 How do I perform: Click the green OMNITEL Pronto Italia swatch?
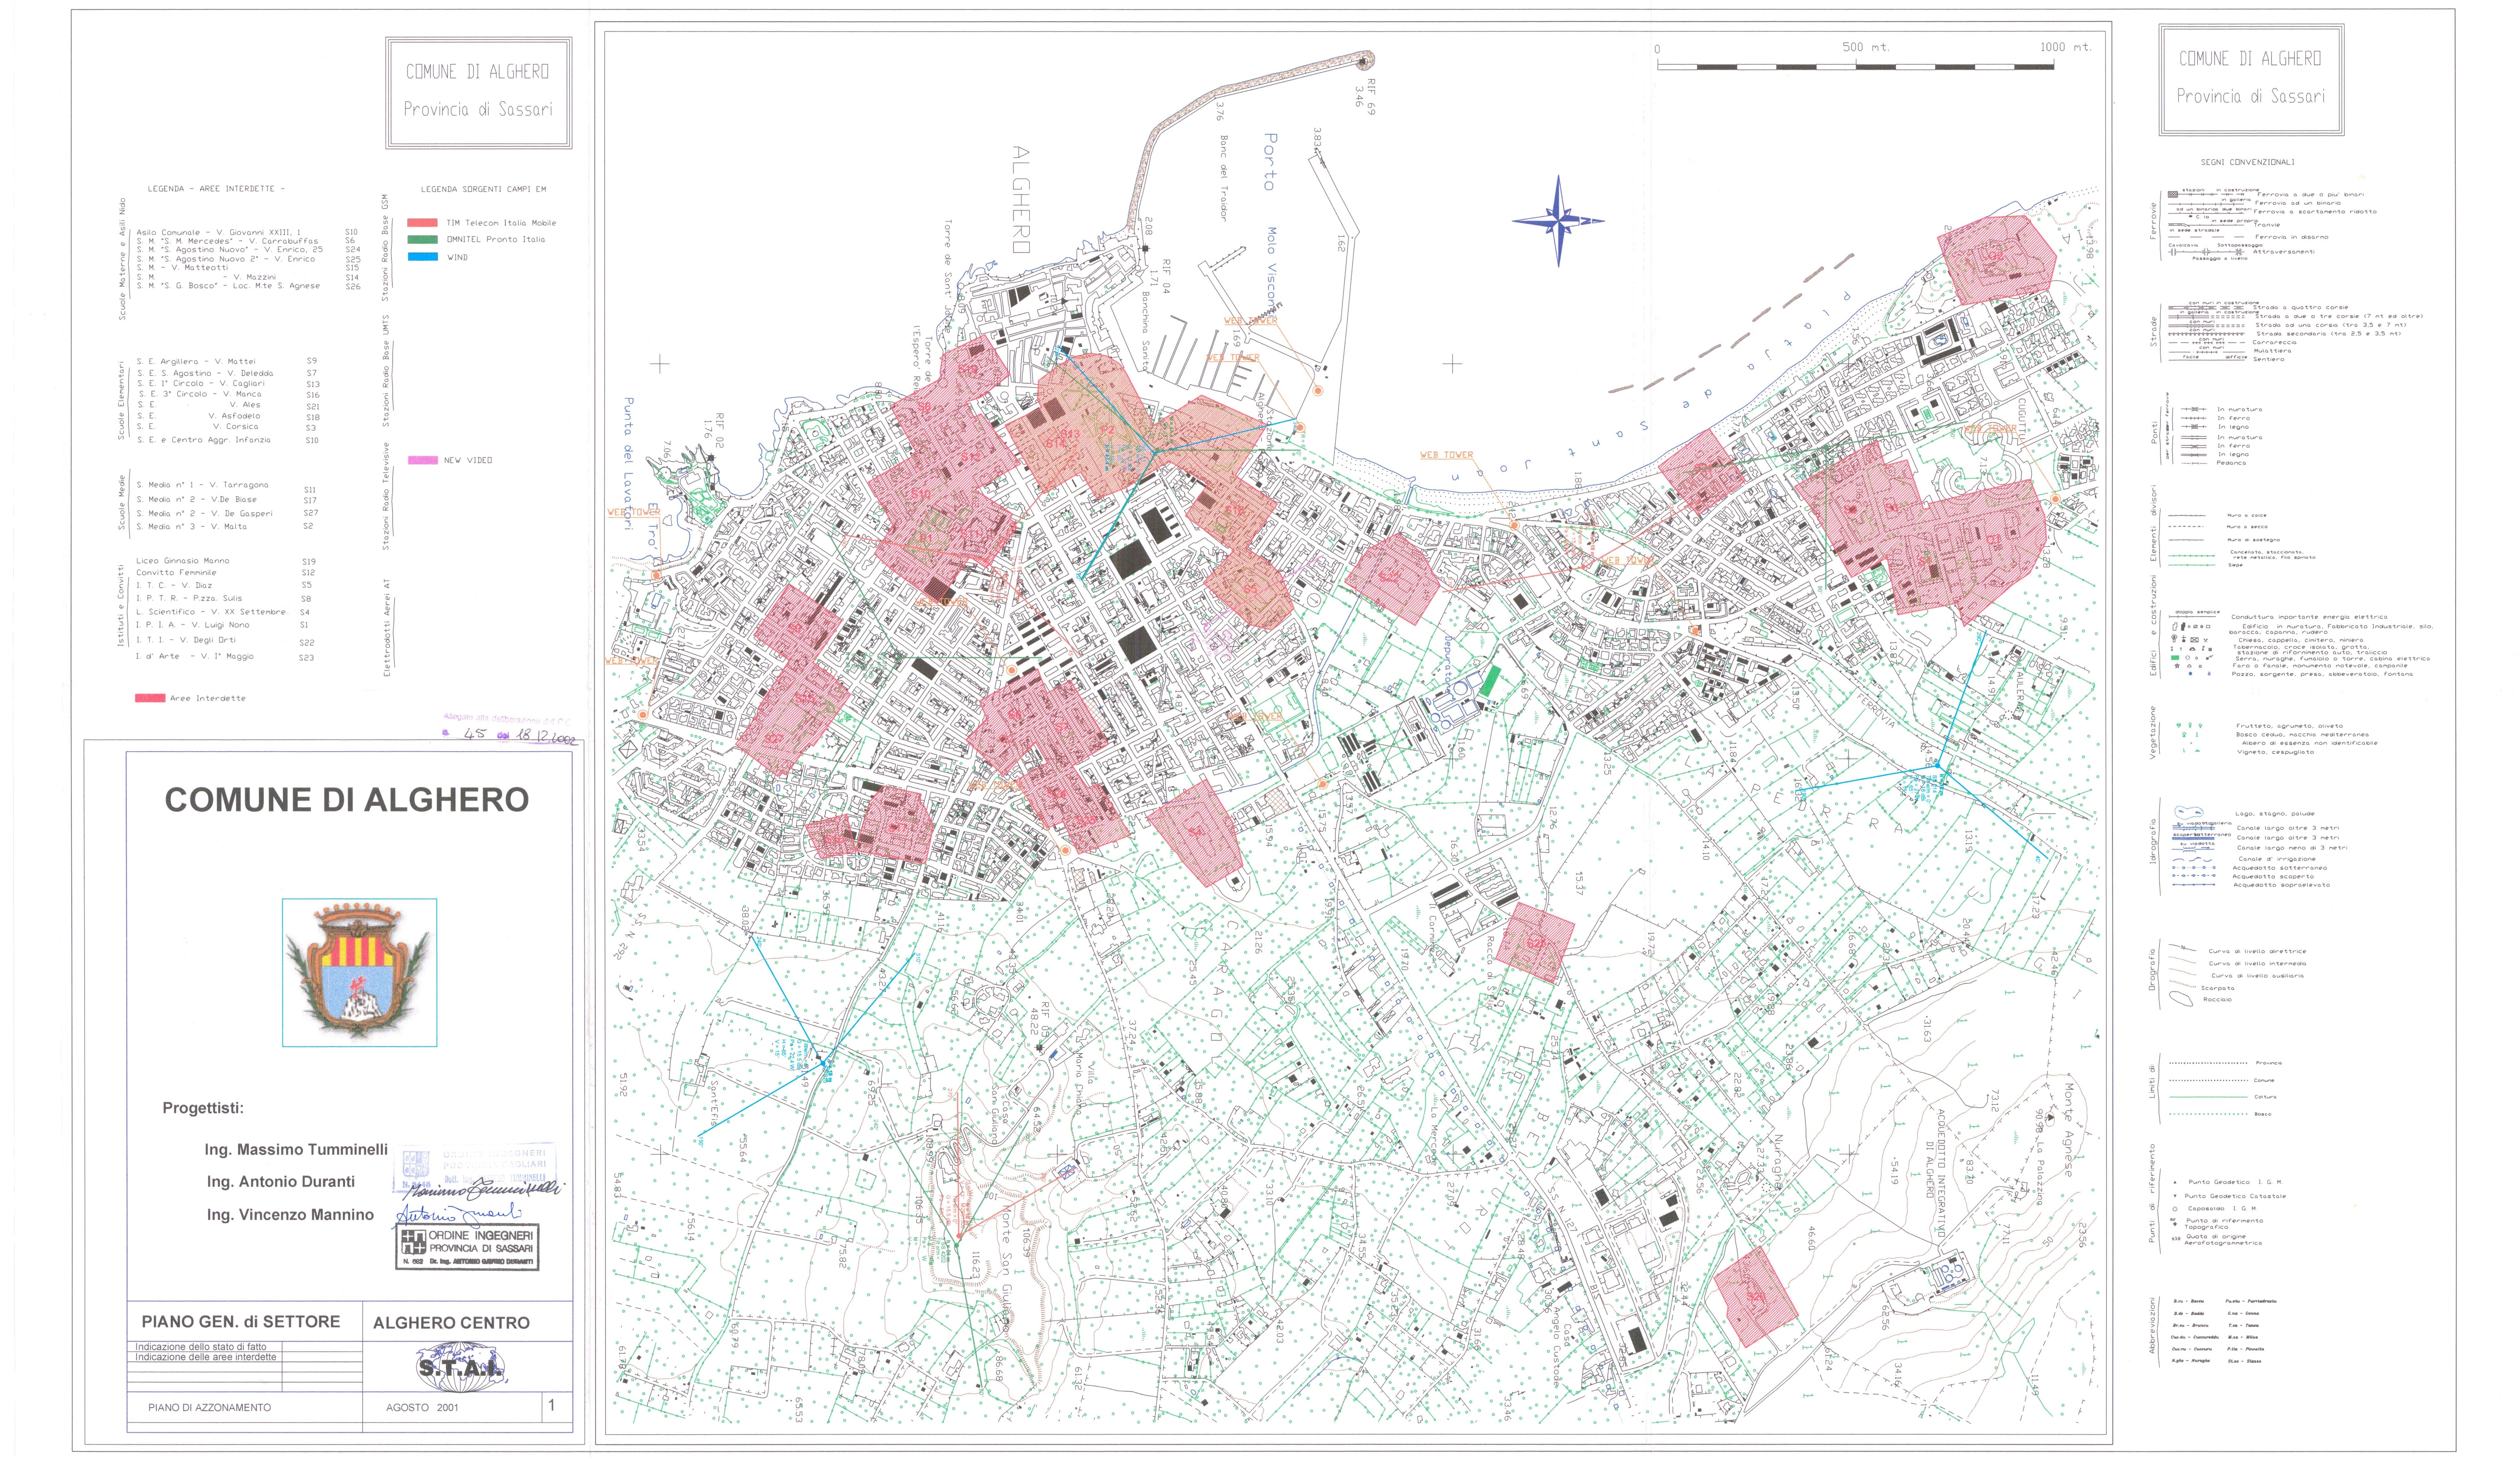[x=423, y=240]
